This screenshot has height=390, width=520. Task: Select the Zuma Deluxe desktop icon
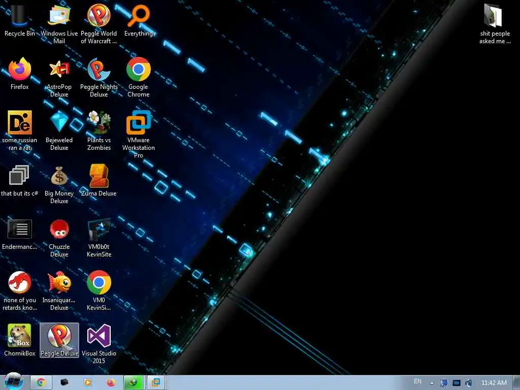click(x=99, y=181)
